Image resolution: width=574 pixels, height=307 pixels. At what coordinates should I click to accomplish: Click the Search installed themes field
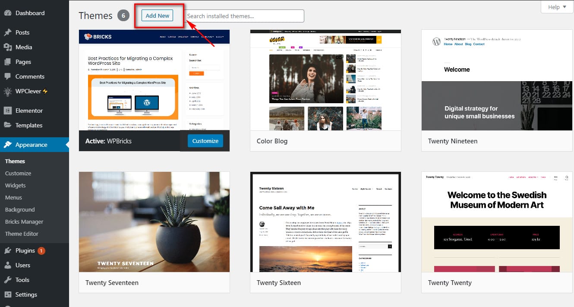245,16
